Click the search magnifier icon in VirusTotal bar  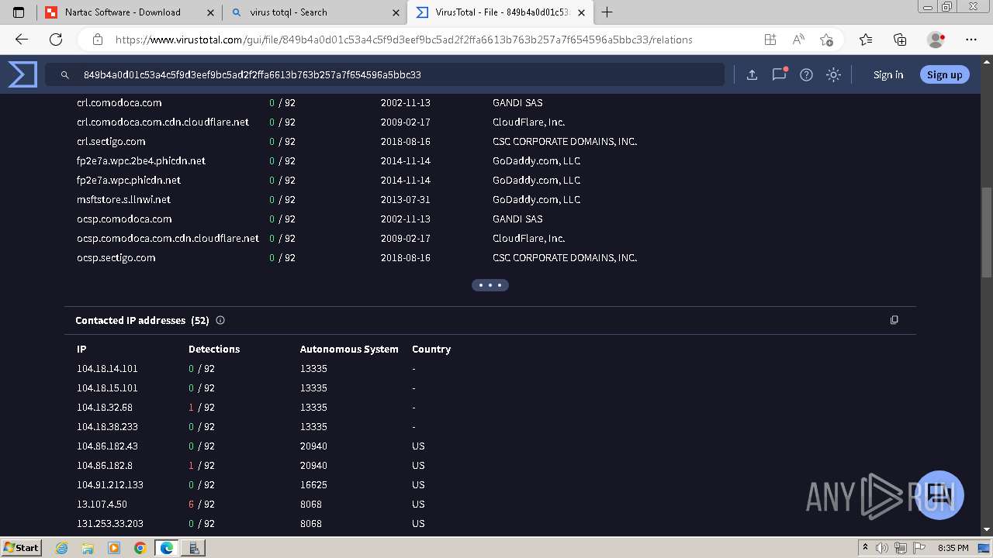(x=64, y=75)
